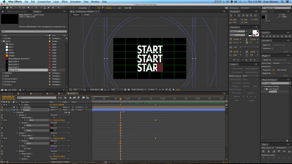Select the Eraser tool
This screenshot has width=292, height=164.
tap(49, 8)
